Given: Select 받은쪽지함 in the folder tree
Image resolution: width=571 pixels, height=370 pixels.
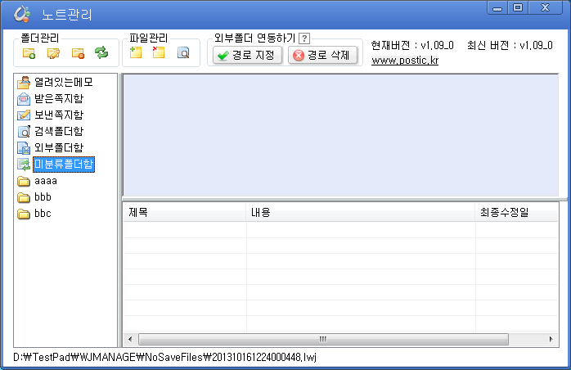Looking at the screenshot, I should pyautogui.click(x=59, y=99).
